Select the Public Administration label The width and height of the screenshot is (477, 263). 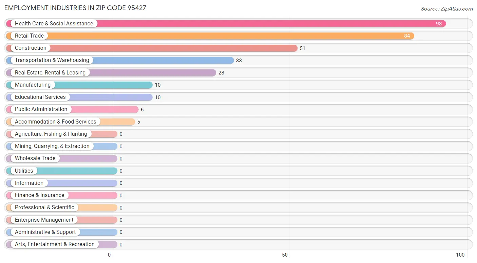point(41,109)
